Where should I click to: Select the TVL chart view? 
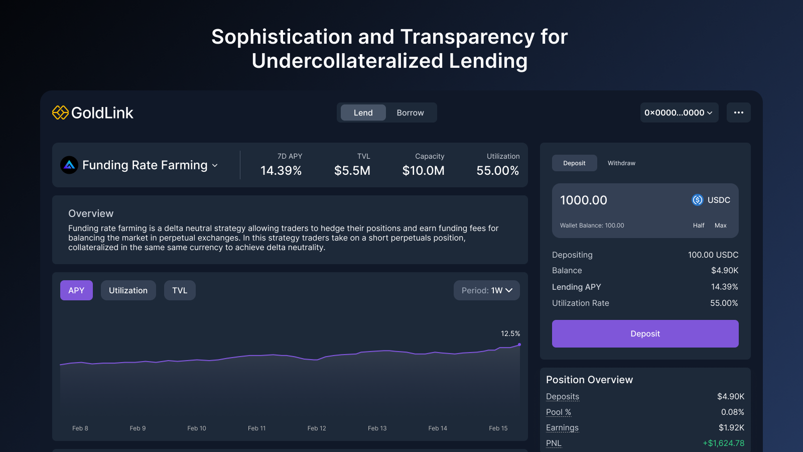[x=180, y=290]
